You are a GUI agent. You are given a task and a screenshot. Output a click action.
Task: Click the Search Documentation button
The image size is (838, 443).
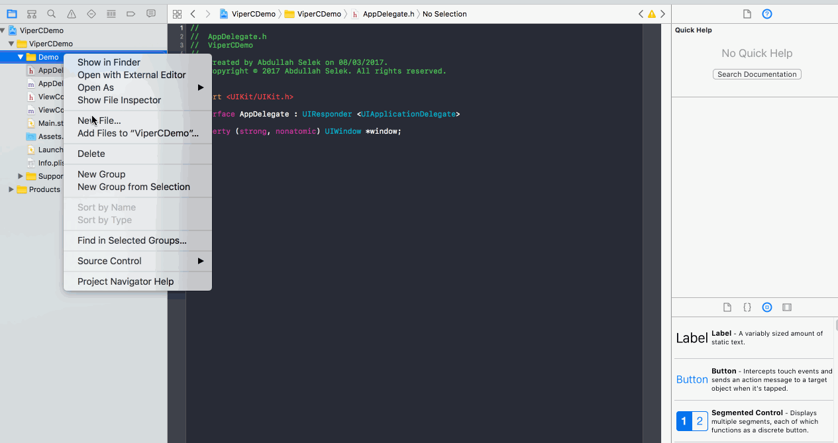[x=757, y=74]
